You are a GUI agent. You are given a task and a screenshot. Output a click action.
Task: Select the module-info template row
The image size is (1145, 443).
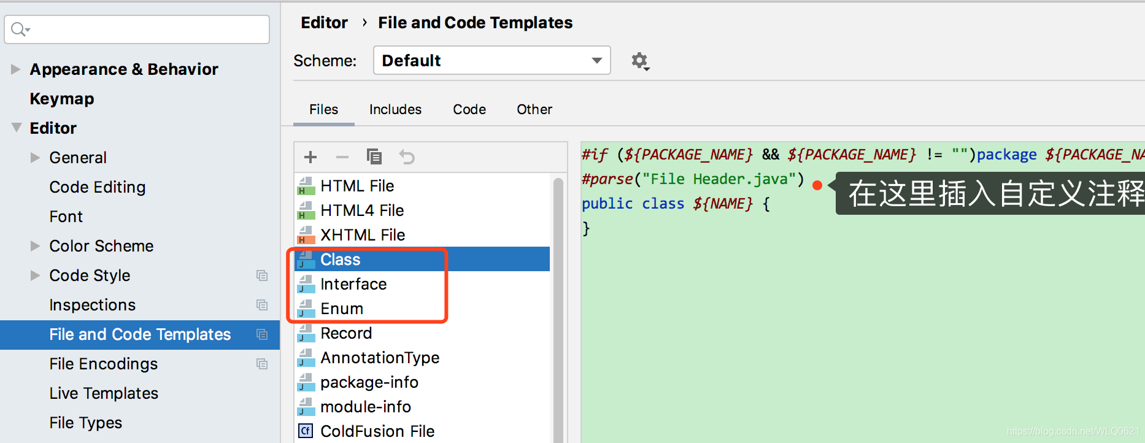[422, 407]
